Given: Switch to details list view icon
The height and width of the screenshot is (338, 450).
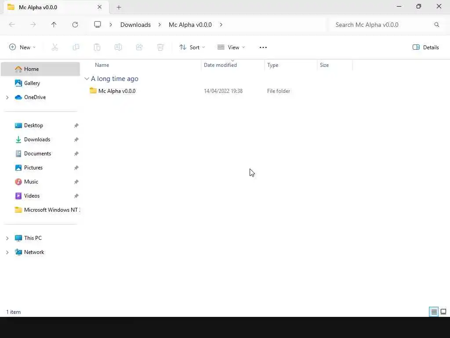Looking at the screenshot, I should click(x=434, y=312).
